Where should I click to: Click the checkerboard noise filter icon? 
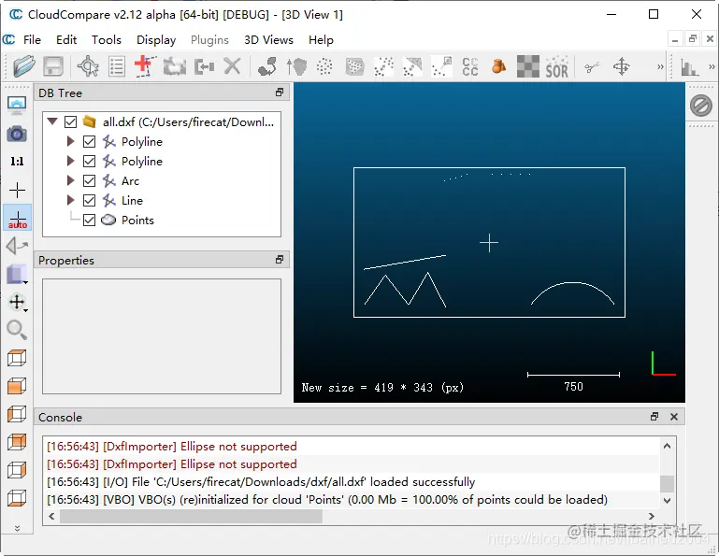[527, 66]
